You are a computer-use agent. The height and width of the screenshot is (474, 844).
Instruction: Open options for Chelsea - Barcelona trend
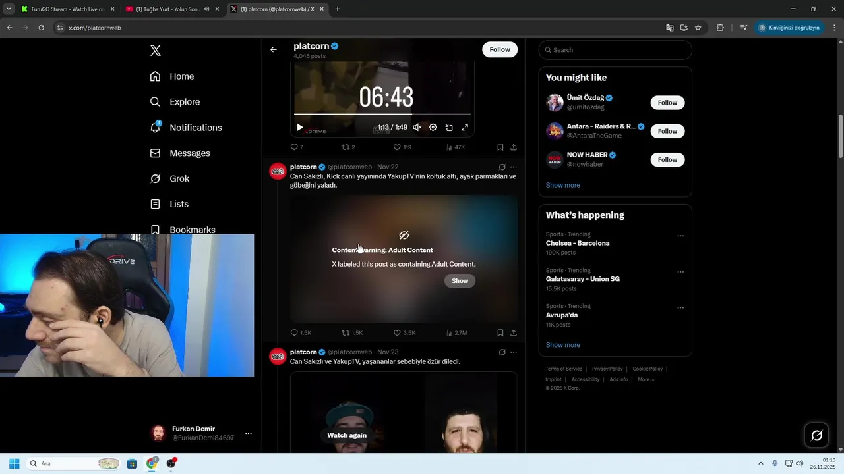click(x=680, y=236)
